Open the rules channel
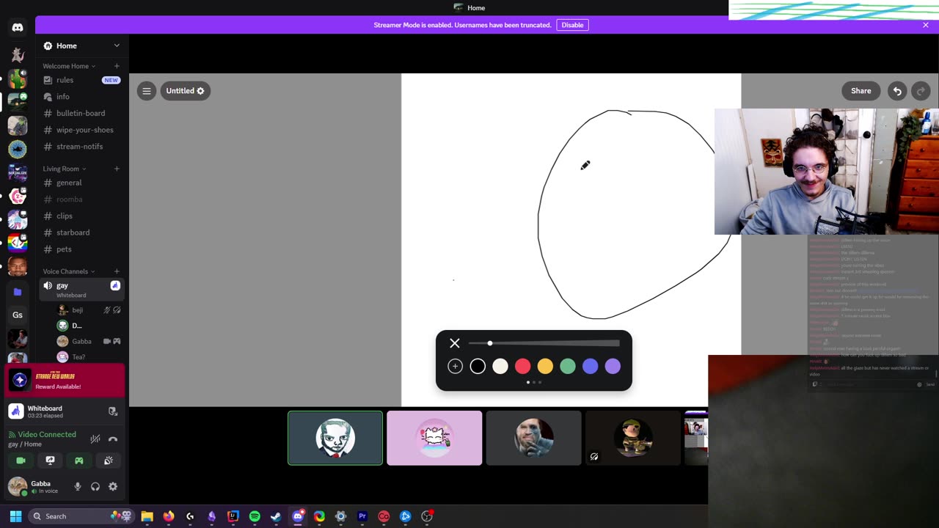This screenshot has height=528, width=939. [x=81, y=80]
